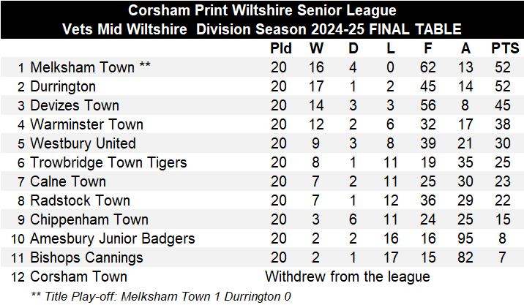
Task: Click the Title Play-off footnote text
Action: click(x=161, y=295)
